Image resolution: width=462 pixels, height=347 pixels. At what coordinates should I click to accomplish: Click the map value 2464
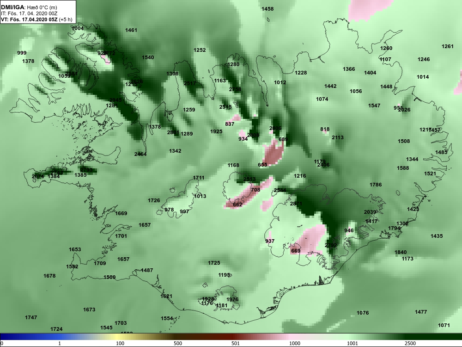(x=140, y=155)
